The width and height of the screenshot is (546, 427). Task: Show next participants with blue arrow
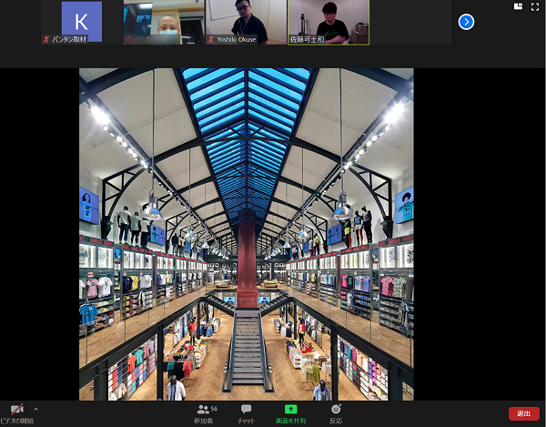click(466, 22)
